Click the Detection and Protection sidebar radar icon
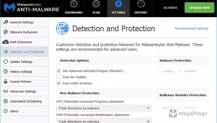Screen dimensions: 217x123 5,52
